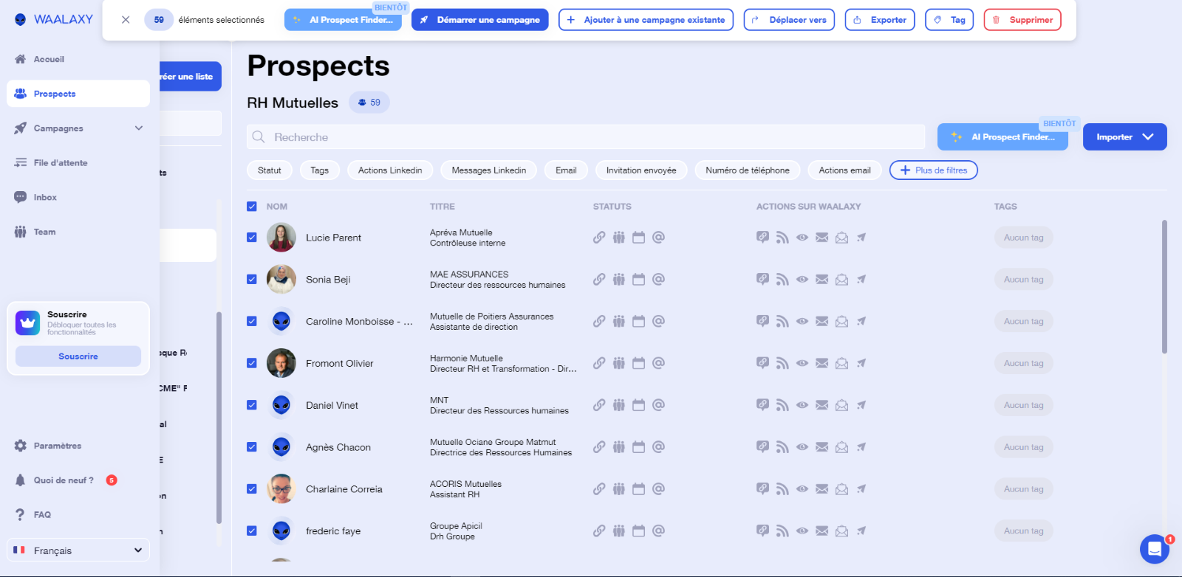Click the feed icon for Charlaine Correia
Screen dimensions: 1182x577
pyautogui.click(x=782, y=489)
